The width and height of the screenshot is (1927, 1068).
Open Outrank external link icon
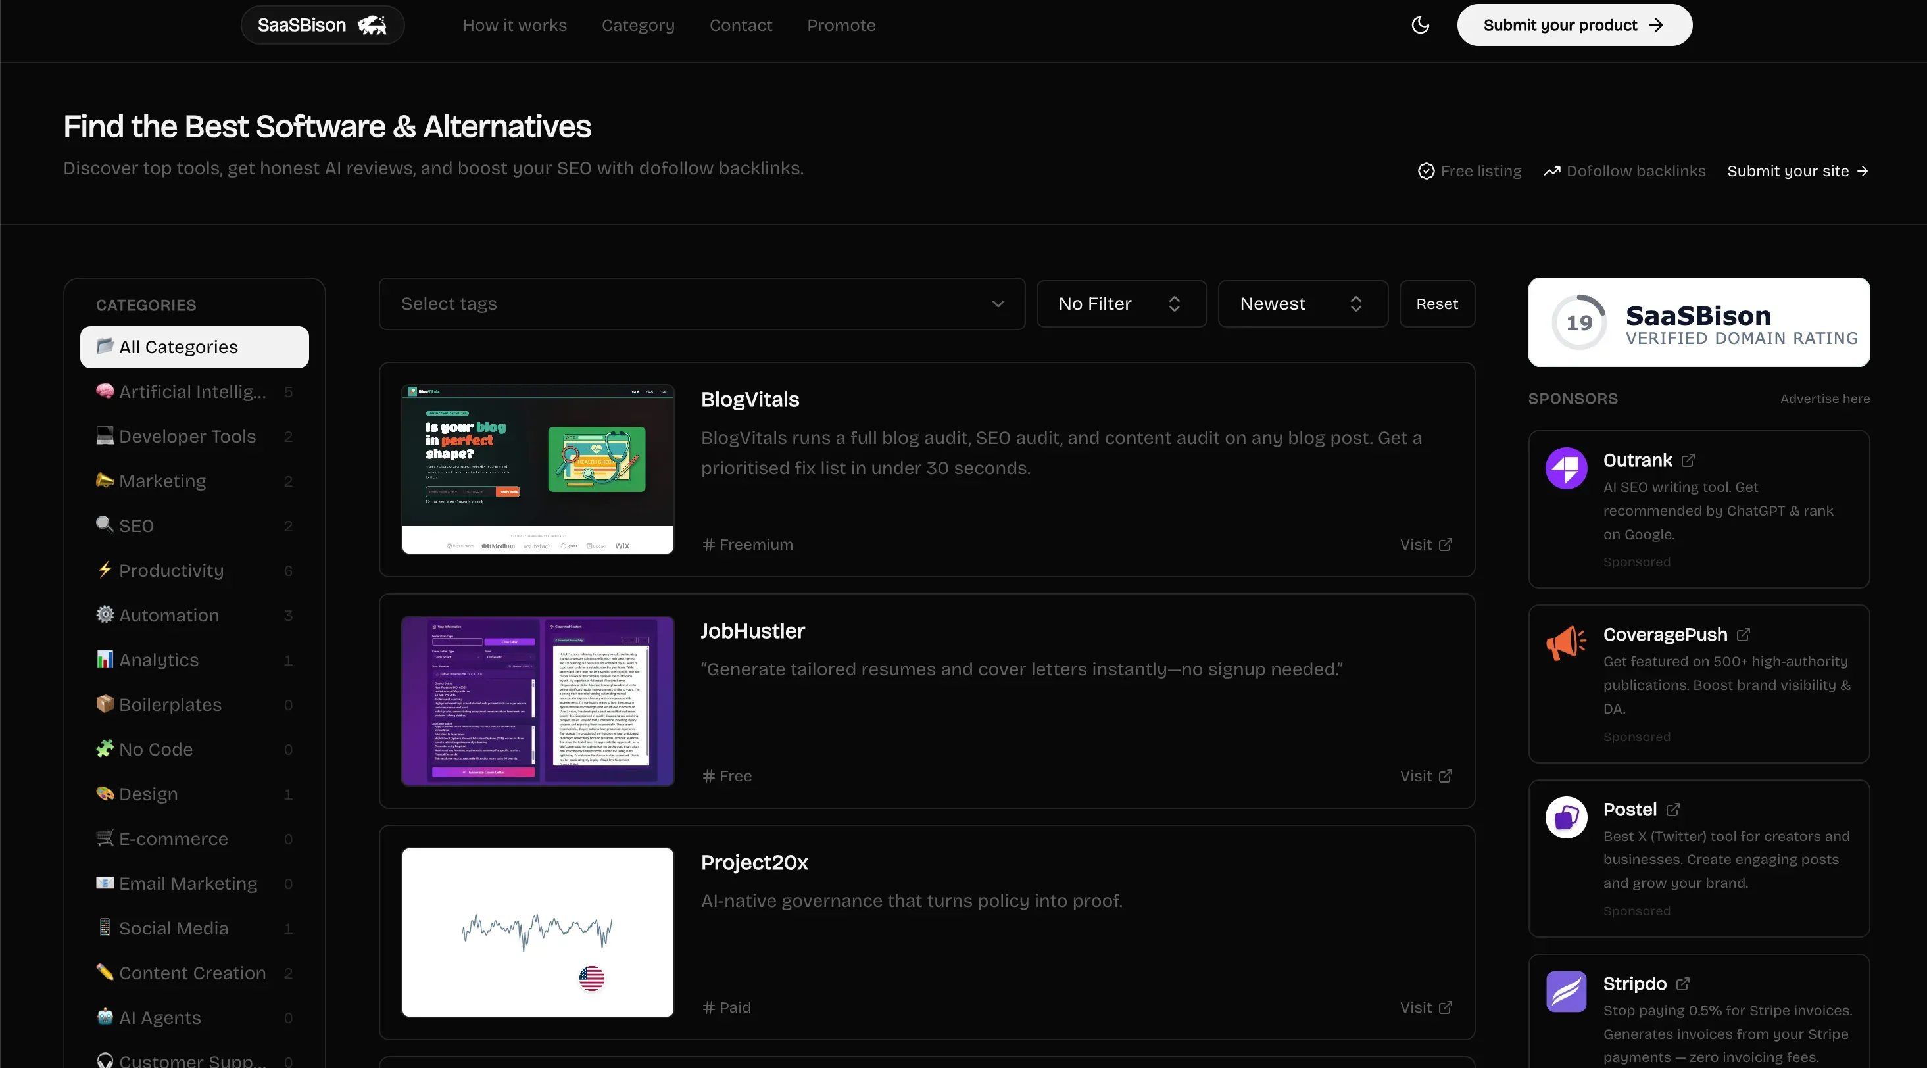[1688, 460]
